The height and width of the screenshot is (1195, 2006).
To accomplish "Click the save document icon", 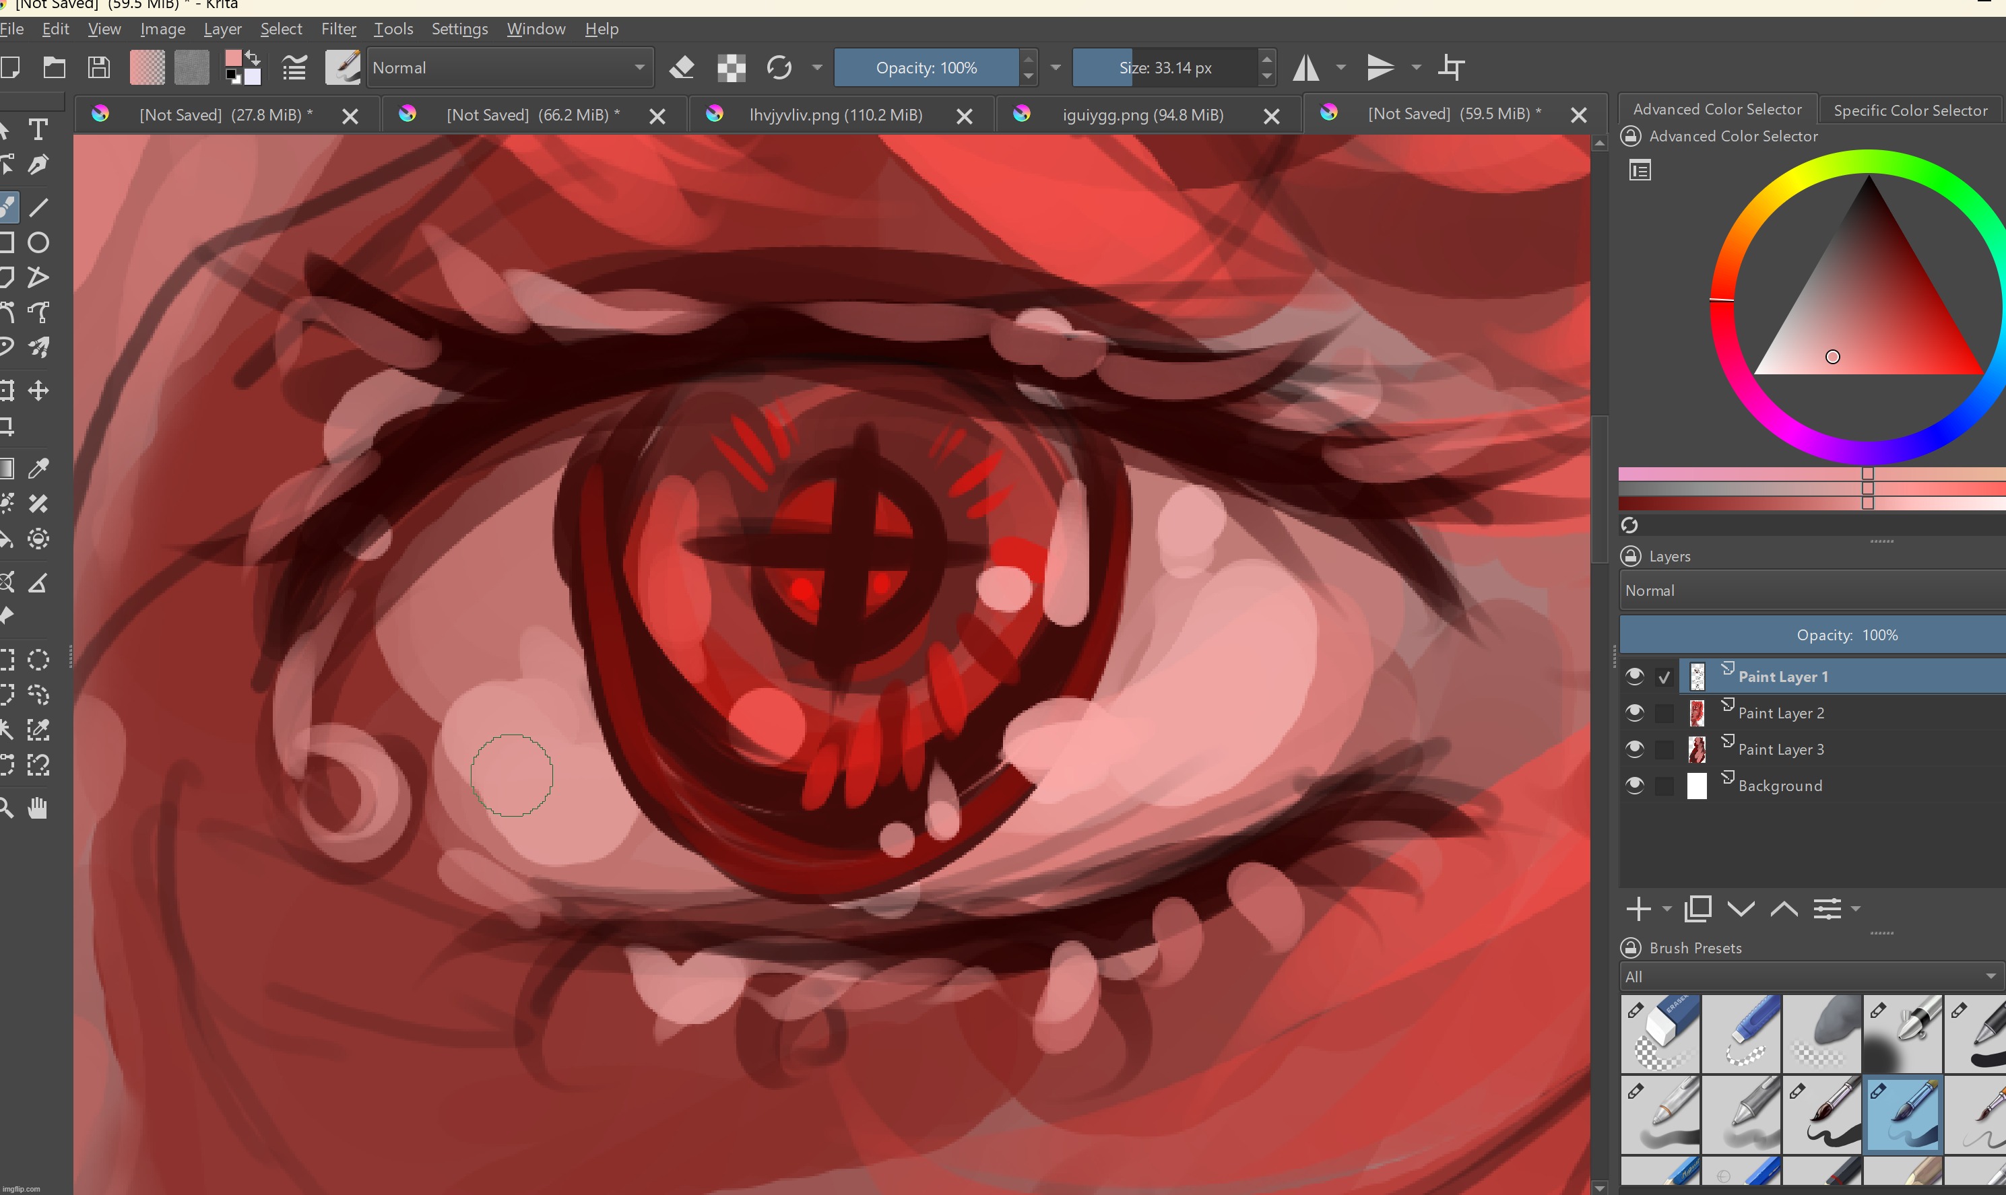I will tap(98, 67).
